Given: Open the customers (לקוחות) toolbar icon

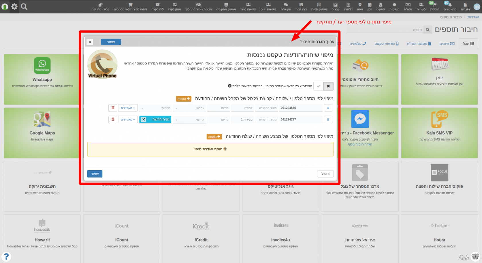Looking at the screenshot, I should tap(421, 7).
